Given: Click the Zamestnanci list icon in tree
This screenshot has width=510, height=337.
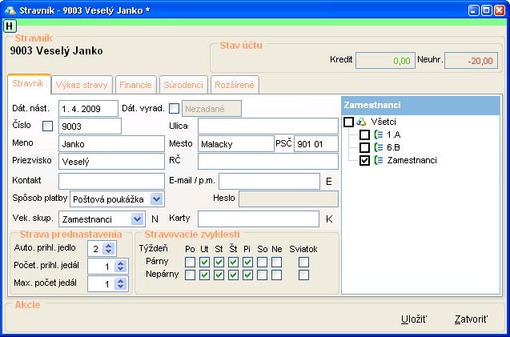Looking at the screenshot, I should (378, 160).
